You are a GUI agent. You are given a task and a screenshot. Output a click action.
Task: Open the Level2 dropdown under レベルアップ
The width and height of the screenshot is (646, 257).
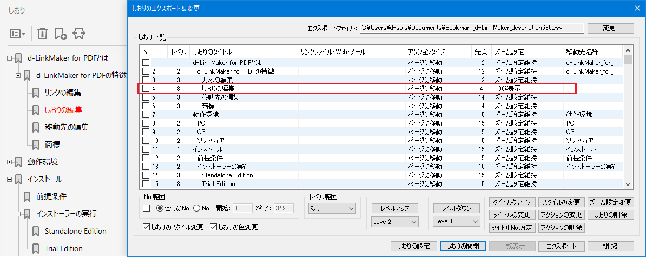coord(394,222)
